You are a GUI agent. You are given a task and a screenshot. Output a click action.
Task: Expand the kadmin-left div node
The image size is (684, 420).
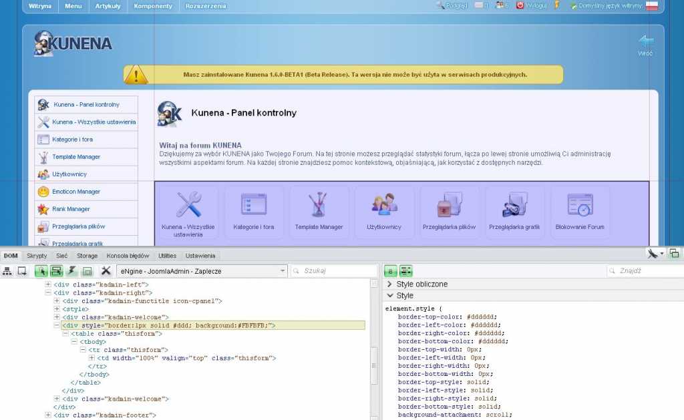pyautogui.click(x=48, y=284)
